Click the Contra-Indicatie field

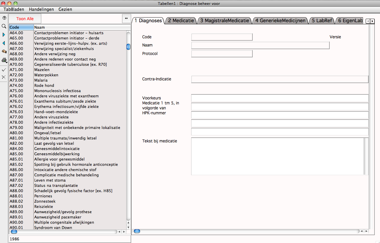pos(280,79)
